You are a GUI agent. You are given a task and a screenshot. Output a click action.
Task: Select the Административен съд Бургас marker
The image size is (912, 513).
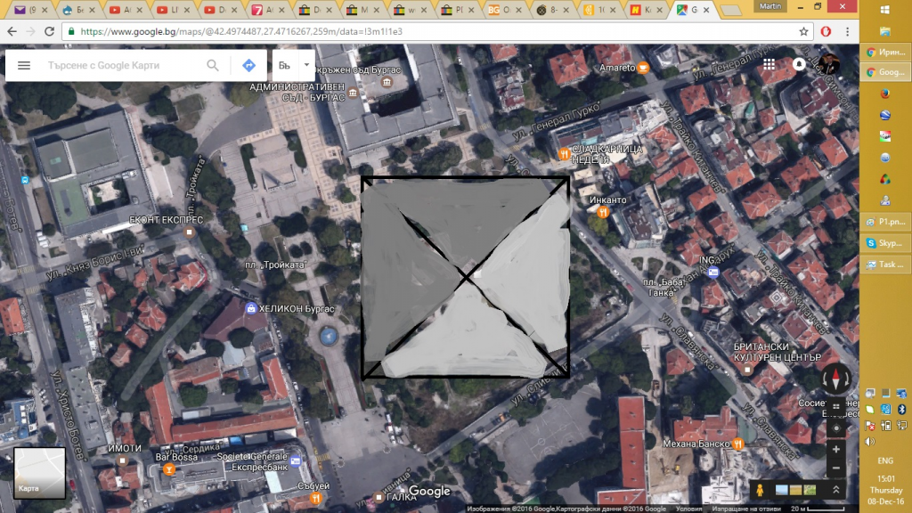tap(353, 93)
